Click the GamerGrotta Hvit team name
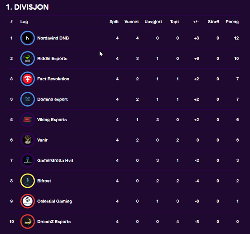The width and height of the screenshot is (250, 234). click(x=56, y=161)
